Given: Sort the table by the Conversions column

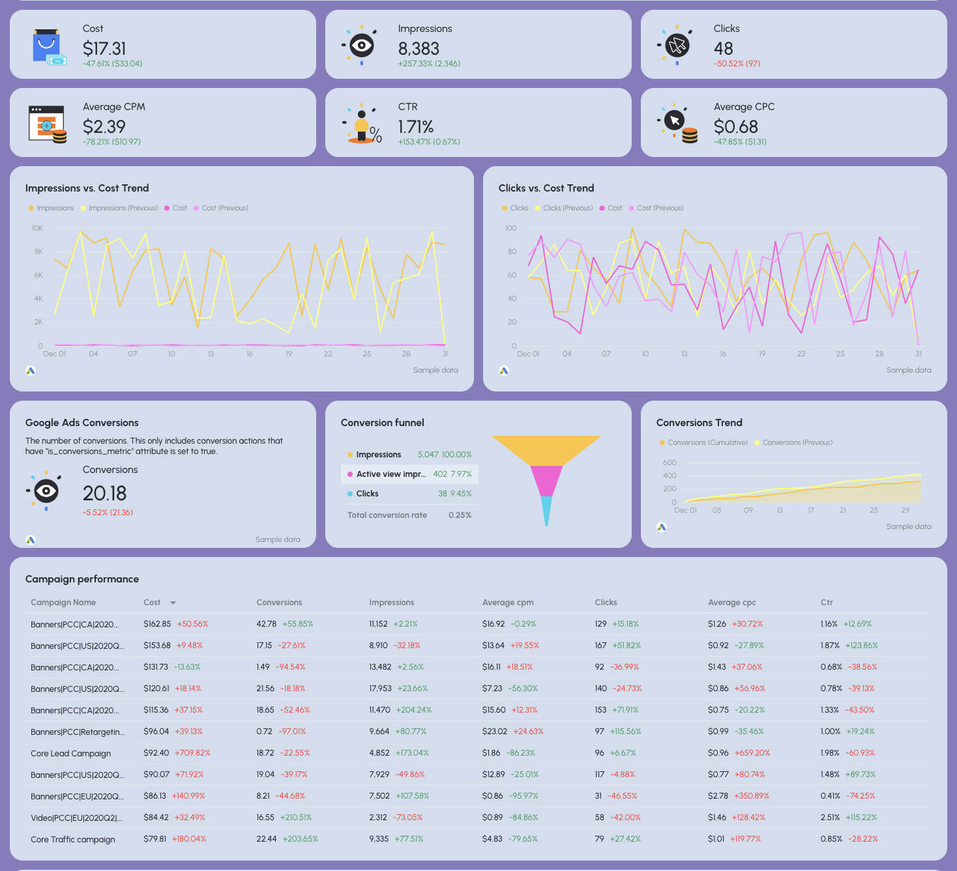Looking at the screenshot, I should (279, 602).
